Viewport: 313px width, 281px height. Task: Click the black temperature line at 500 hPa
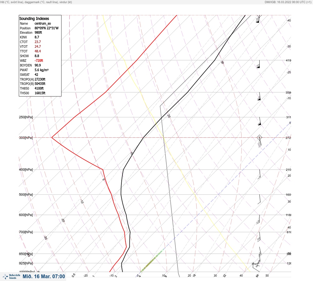tap(121, 194)
